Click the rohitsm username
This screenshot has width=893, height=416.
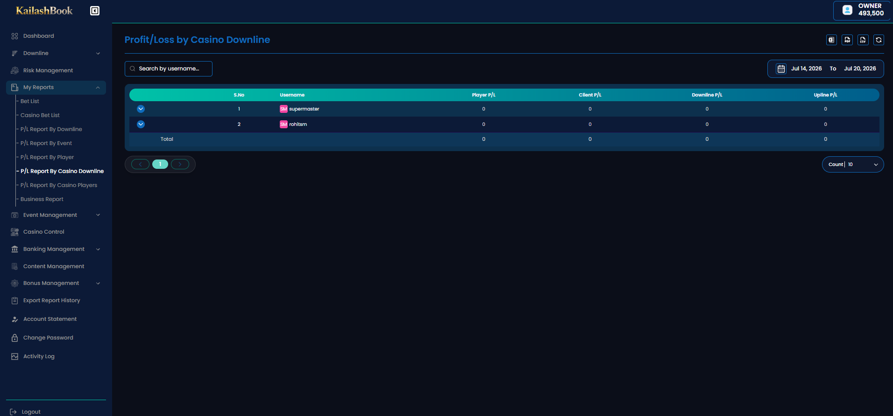[x=298, y=125]
